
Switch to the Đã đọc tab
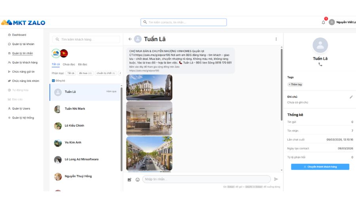pos(83,64)
